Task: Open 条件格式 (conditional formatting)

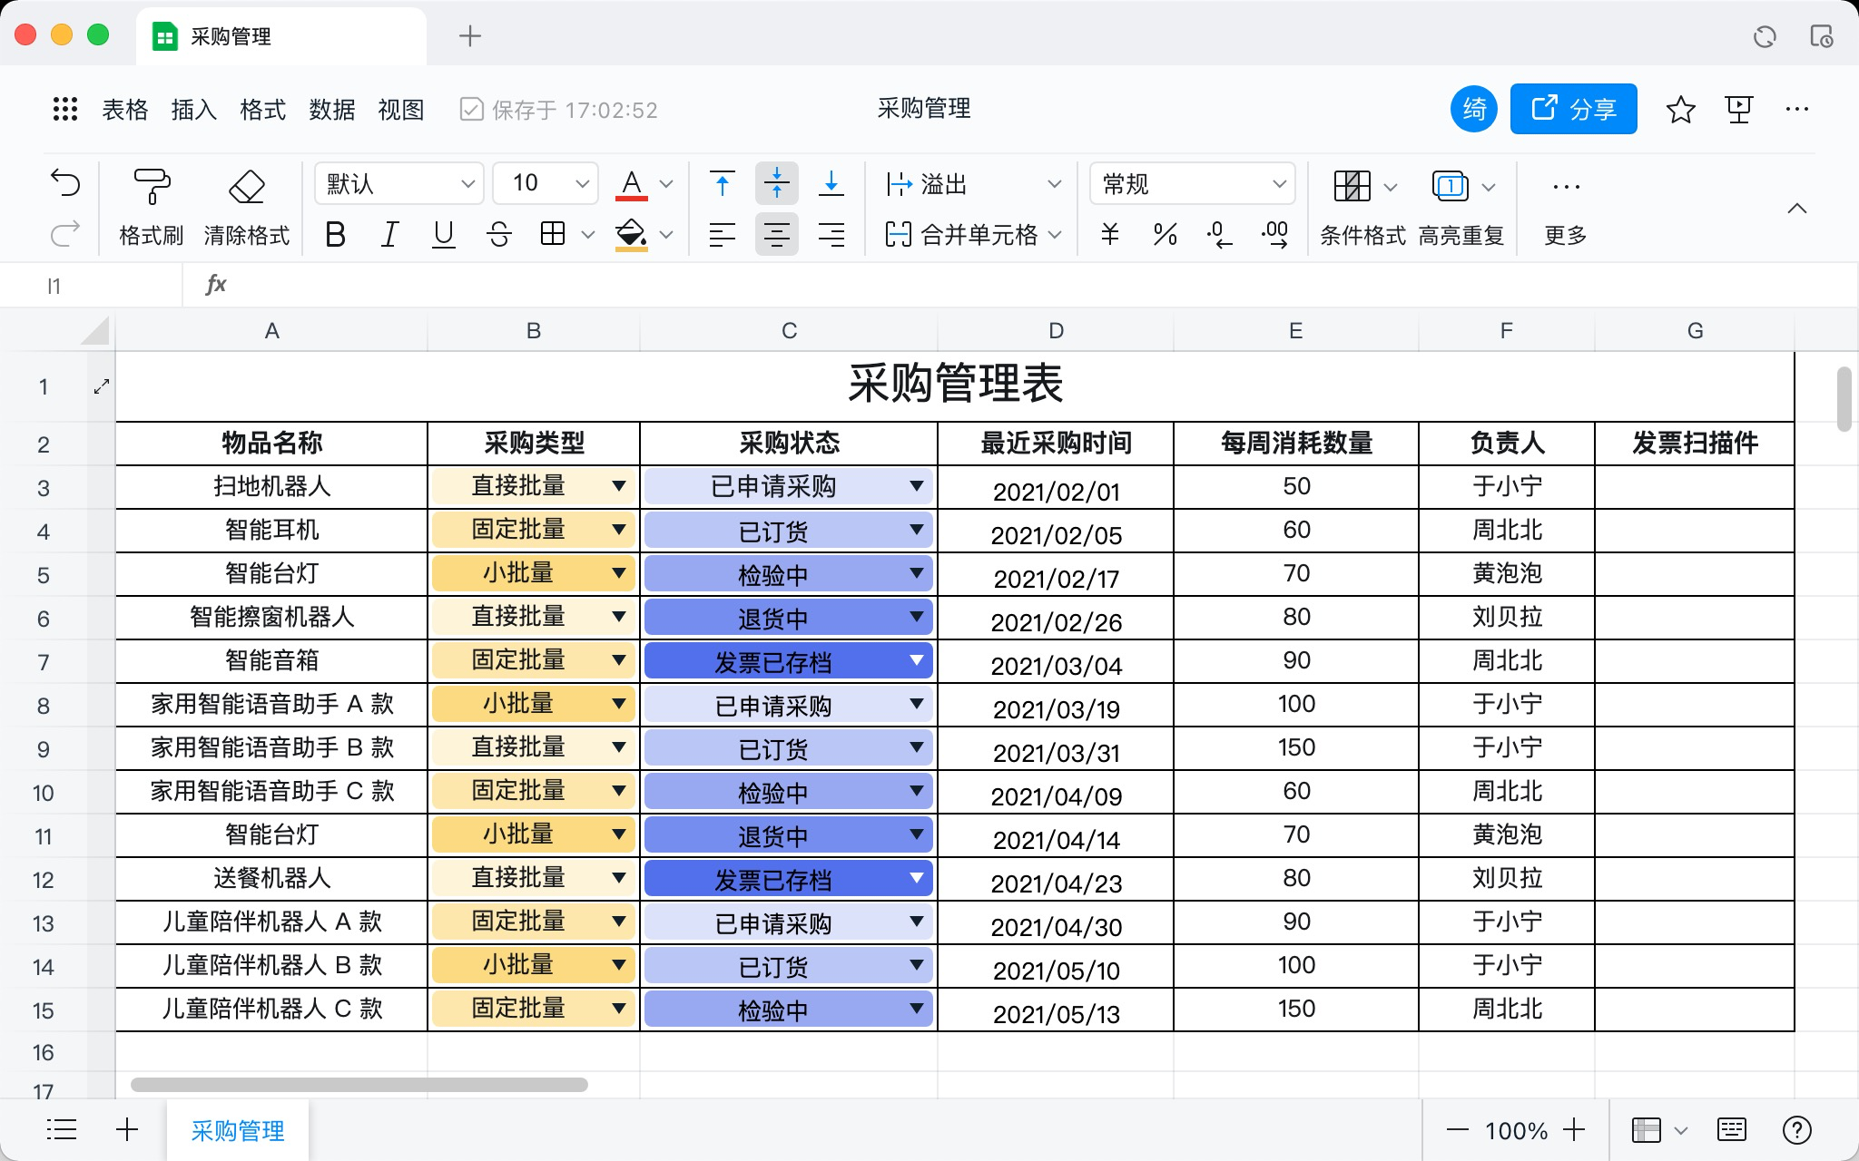Action: pyautogui.click(x=1361, y=207)
